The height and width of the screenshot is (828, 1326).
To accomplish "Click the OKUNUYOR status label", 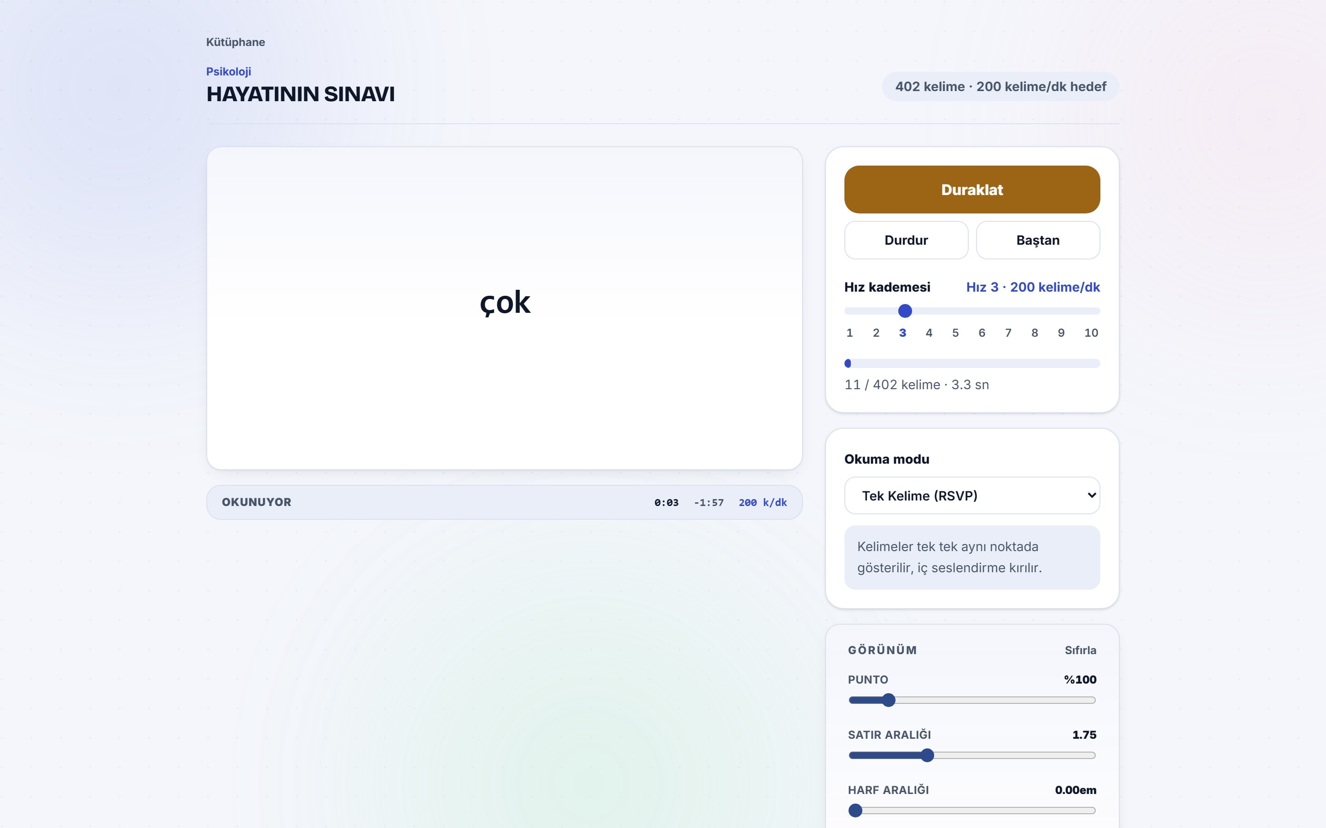I will point(256,502).
